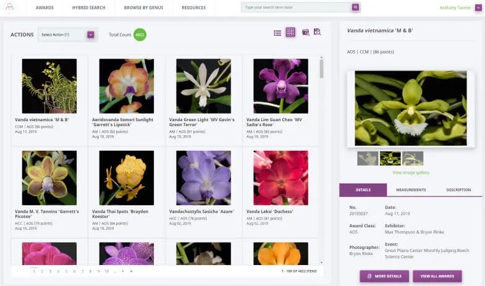Click title Vanda M. V. Tannins 'Garrett's Picotee'
485x286 pixels.
(x=47, y=214)
